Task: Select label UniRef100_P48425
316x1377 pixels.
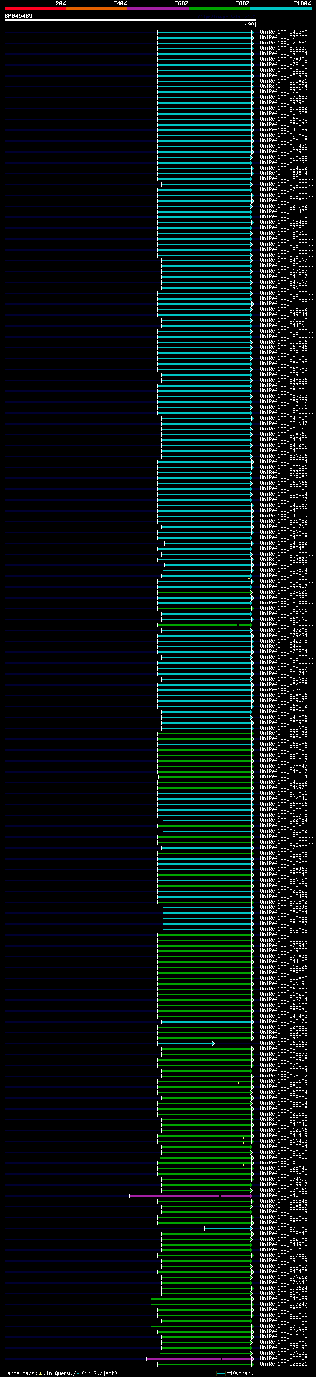Action: [x=283, y=1272]
